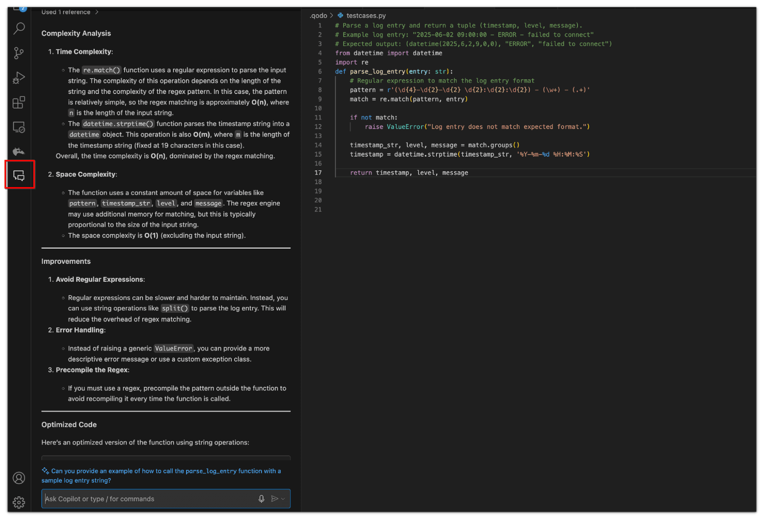Click the testcases.py breadcrumb item

[x=366, y=16]
